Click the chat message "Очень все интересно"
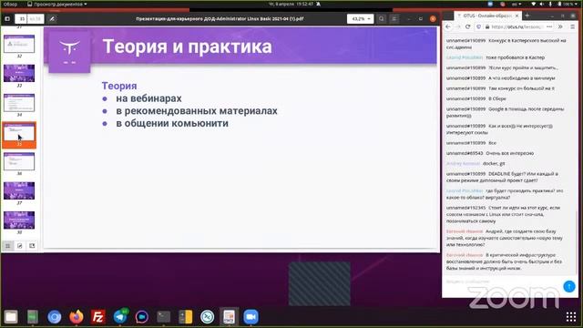The image size is (583, 328). tap(511, 153)
